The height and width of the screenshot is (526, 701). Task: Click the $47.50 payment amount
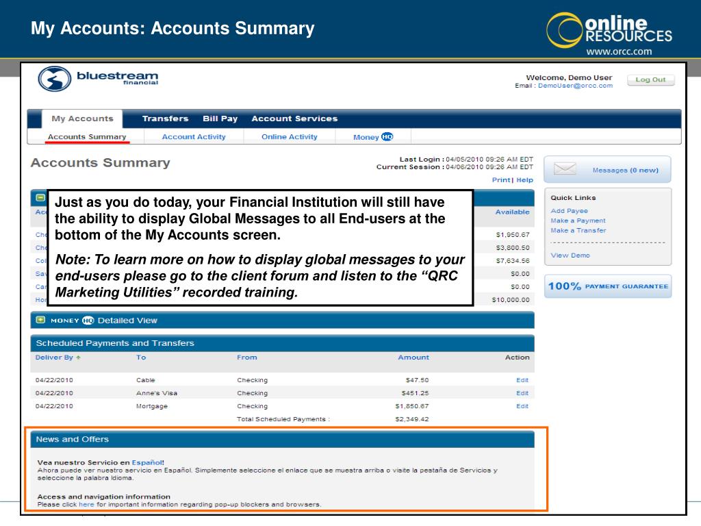pyautogui.click(x=417, y=380)
